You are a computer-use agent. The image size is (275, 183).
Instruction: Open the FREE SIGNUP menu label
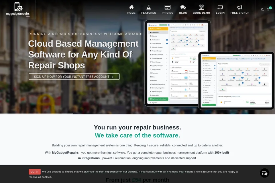click(240, 13)
